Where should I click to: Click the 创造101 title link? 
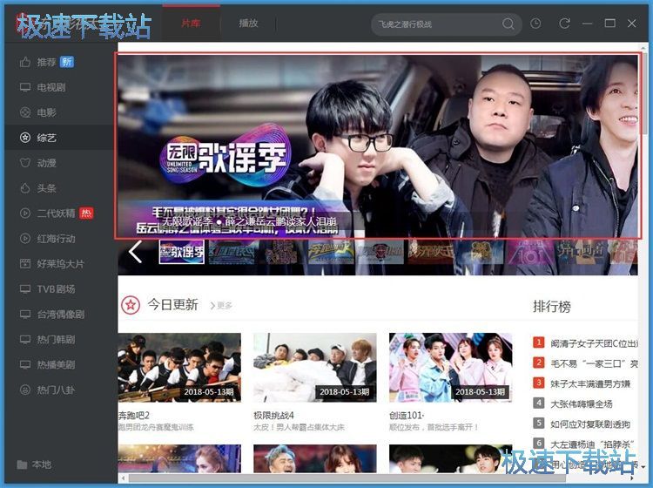407,416
